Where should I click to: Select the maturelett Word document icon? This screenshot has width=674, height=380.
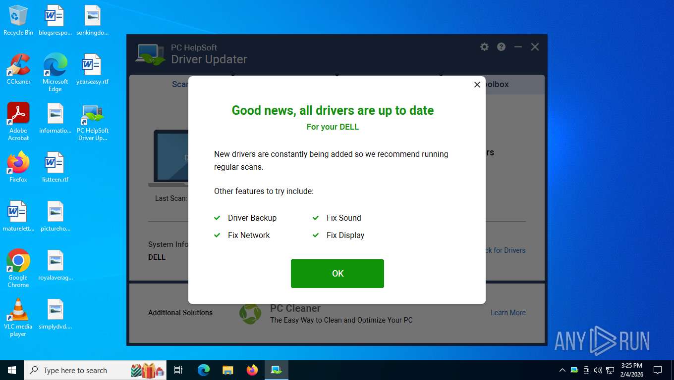click(x=18, y=216)
